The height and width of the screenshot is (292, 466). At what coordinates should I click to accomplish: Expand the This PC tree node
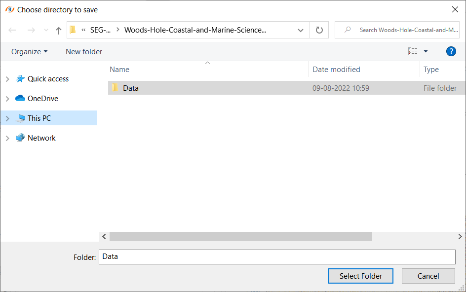click(7, 118)
